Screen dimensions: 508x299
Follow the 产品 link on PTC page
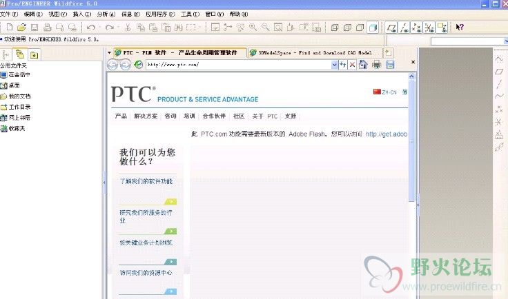click(x=121, y=116)
